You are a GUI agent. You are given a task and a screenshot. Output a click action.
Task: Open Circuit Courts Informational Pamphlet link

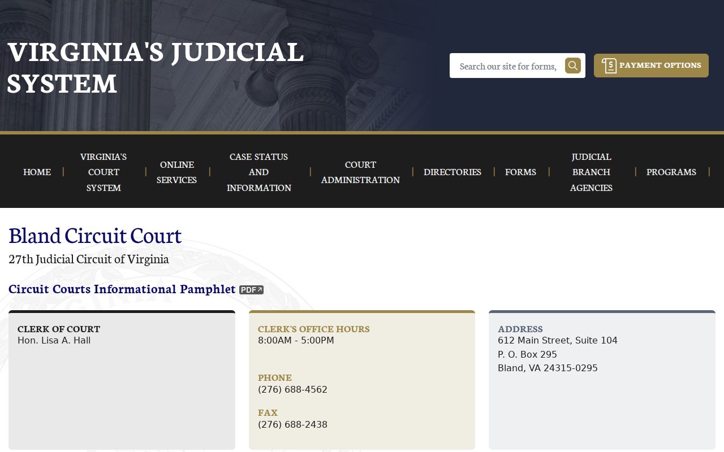click(x=122, y=289)
